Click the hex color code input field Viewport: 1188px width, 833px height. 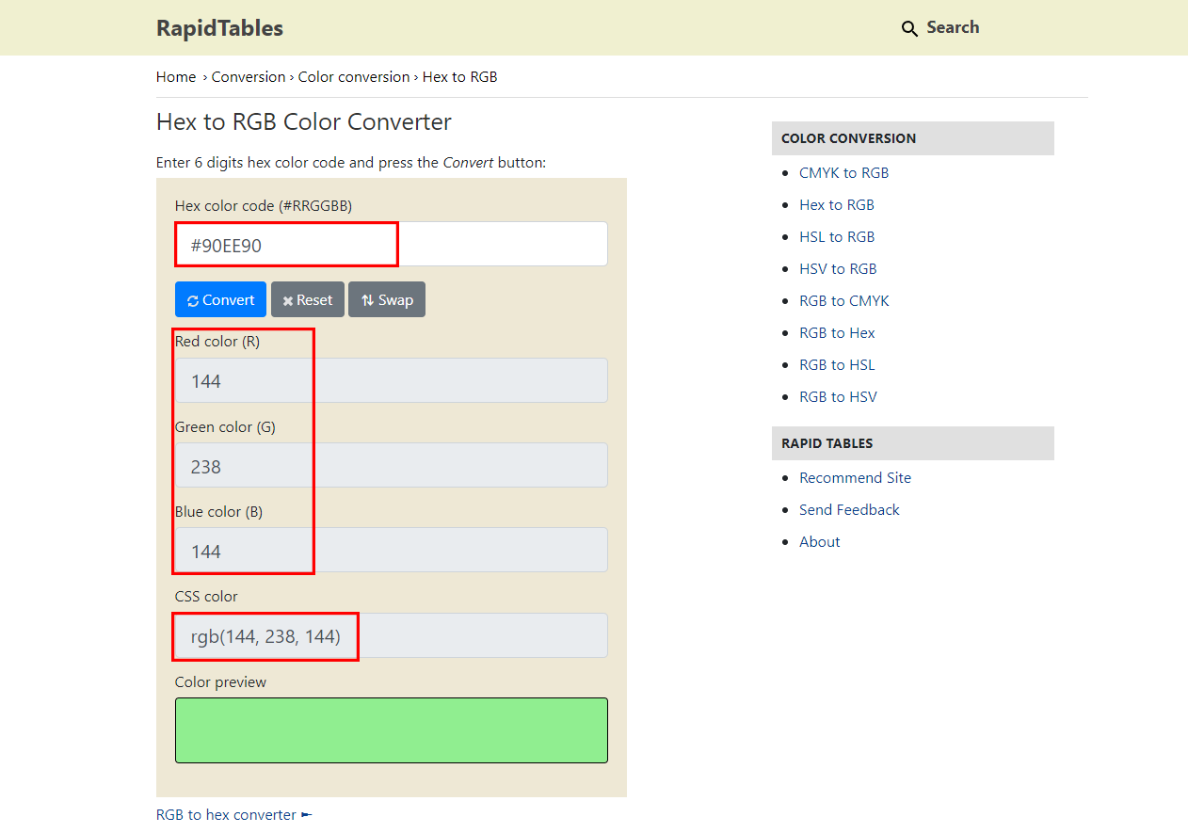pos(391,245)
